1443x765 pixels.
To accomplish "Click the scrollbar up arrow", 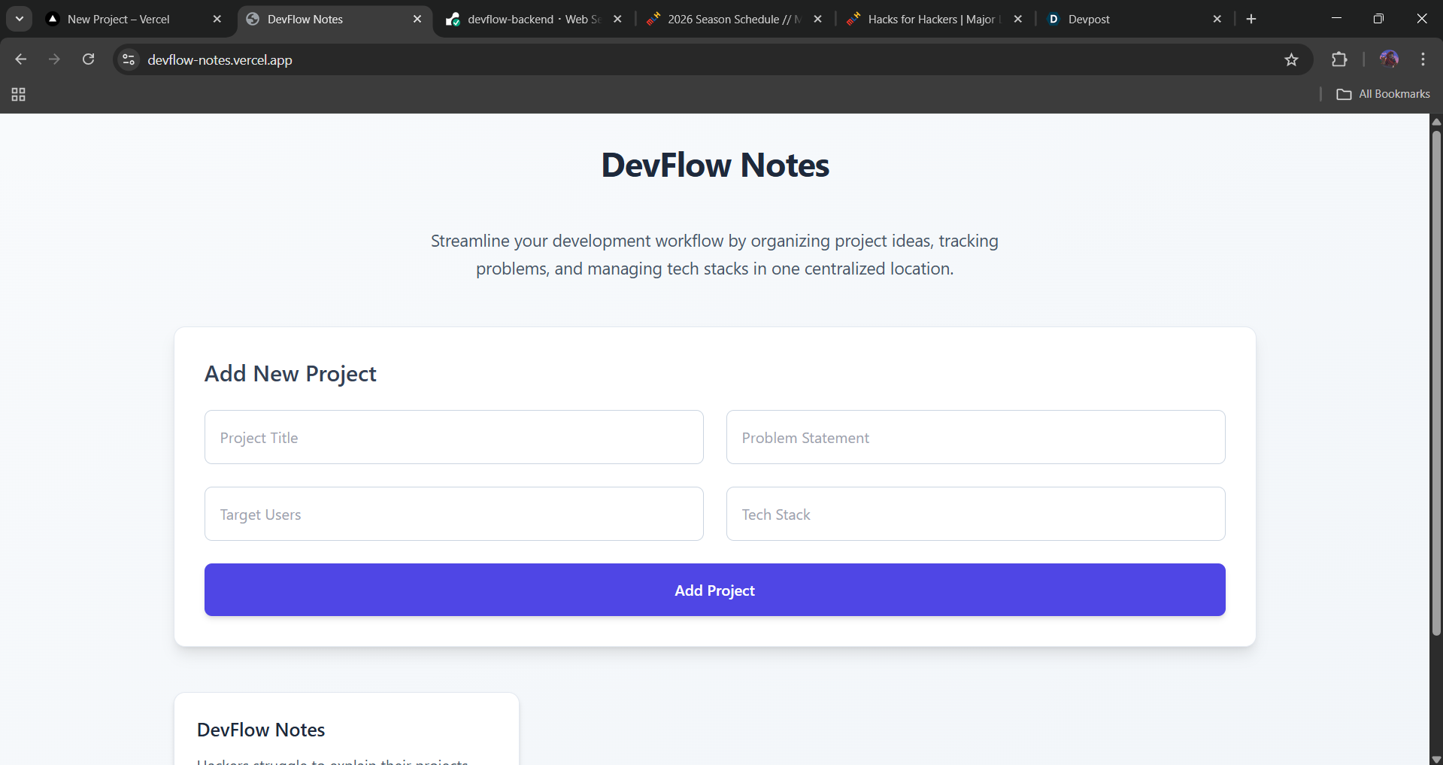I will (1436, 120).
